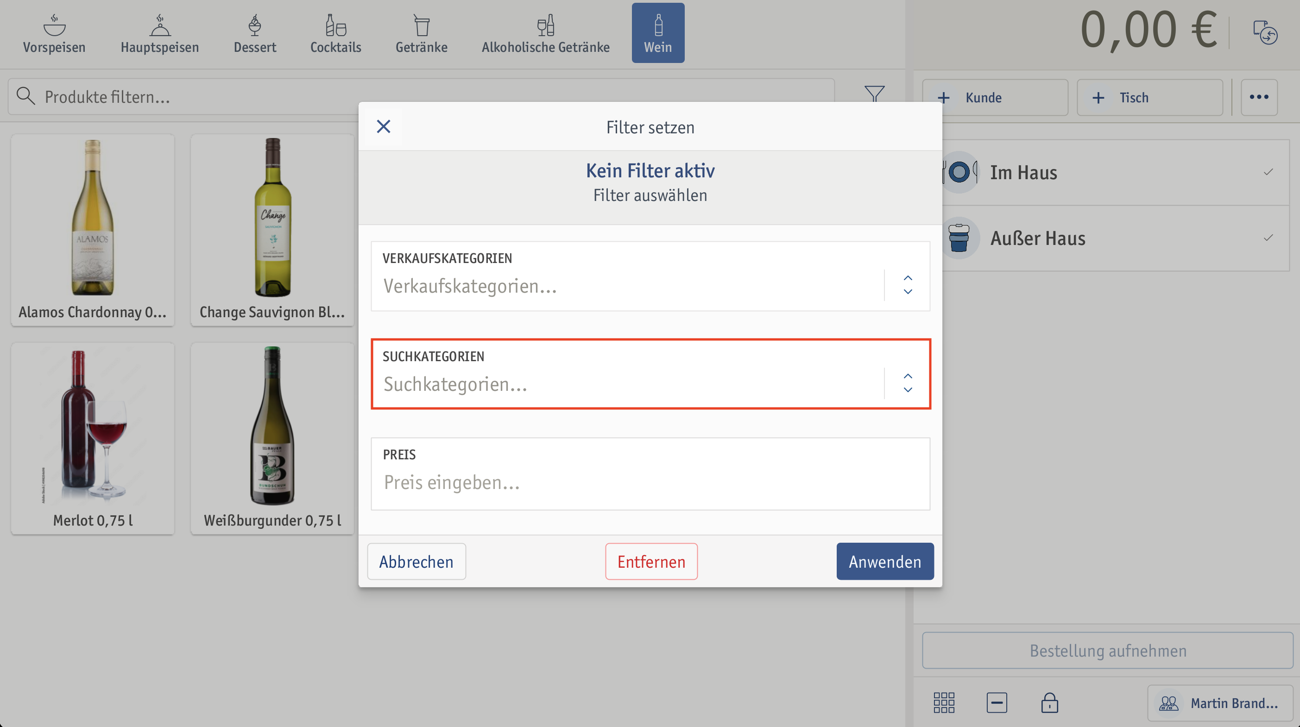Open the Dessert category tab
The height and width of the screenshot is (727, 1300).
coord(255,33)
